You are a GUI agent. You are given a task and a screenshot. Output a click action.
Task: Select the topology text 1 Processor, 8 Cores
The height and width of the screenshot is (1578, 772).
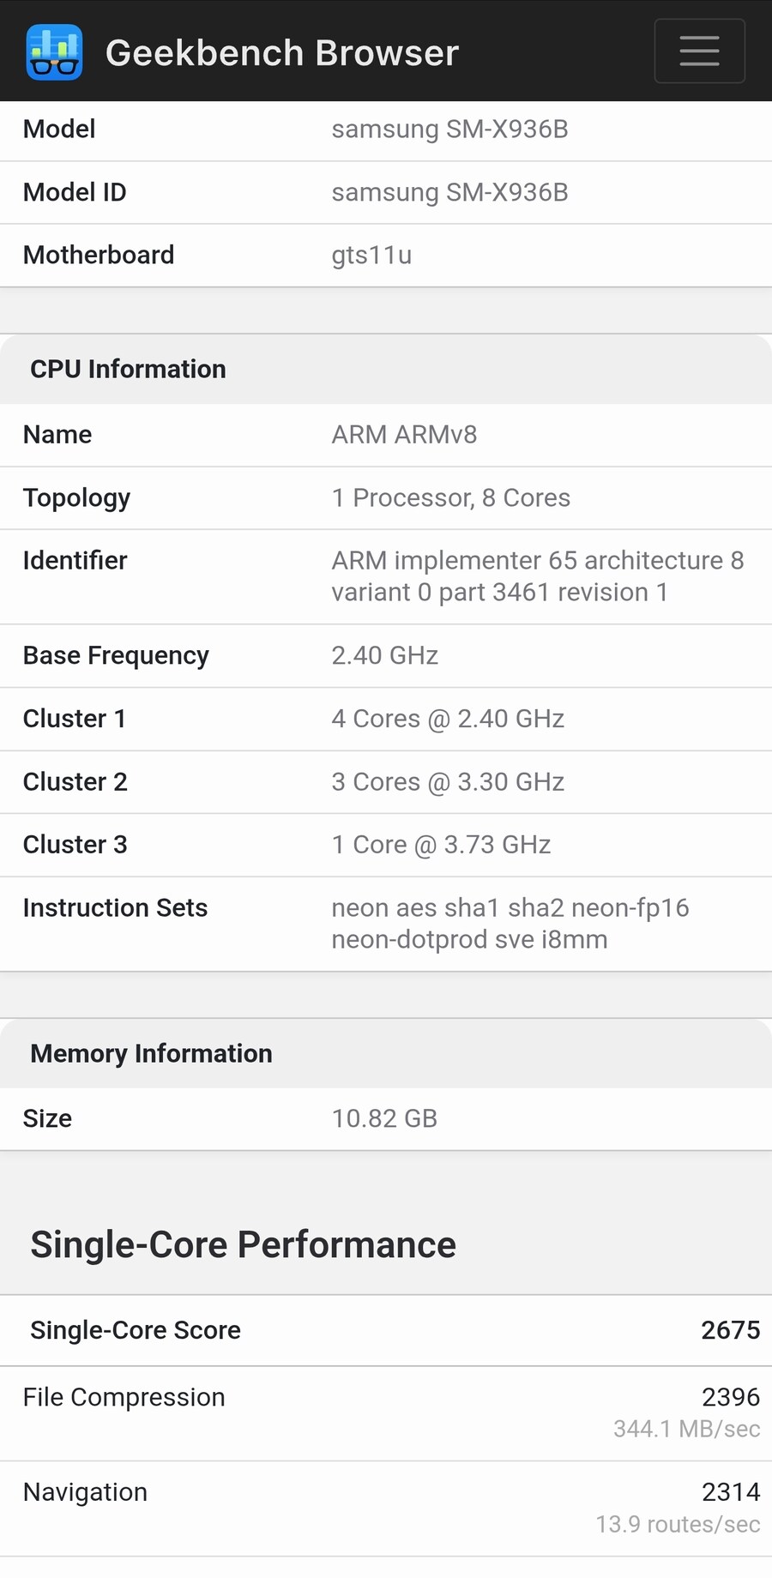pyautogui.click(x=450, y=498)
